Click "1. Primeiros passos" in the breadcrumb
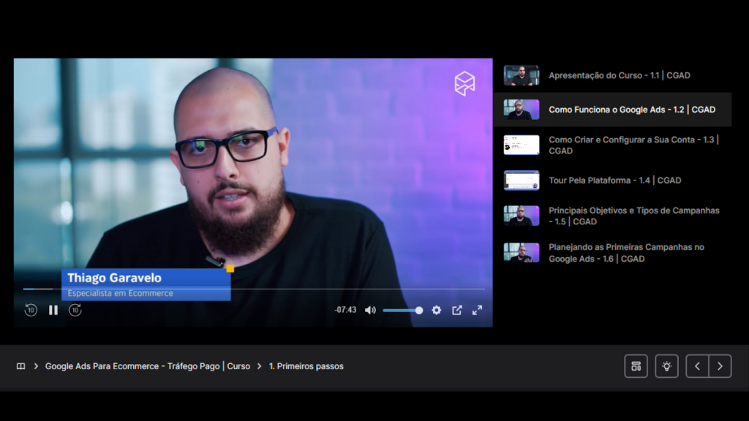 (304, 365)
